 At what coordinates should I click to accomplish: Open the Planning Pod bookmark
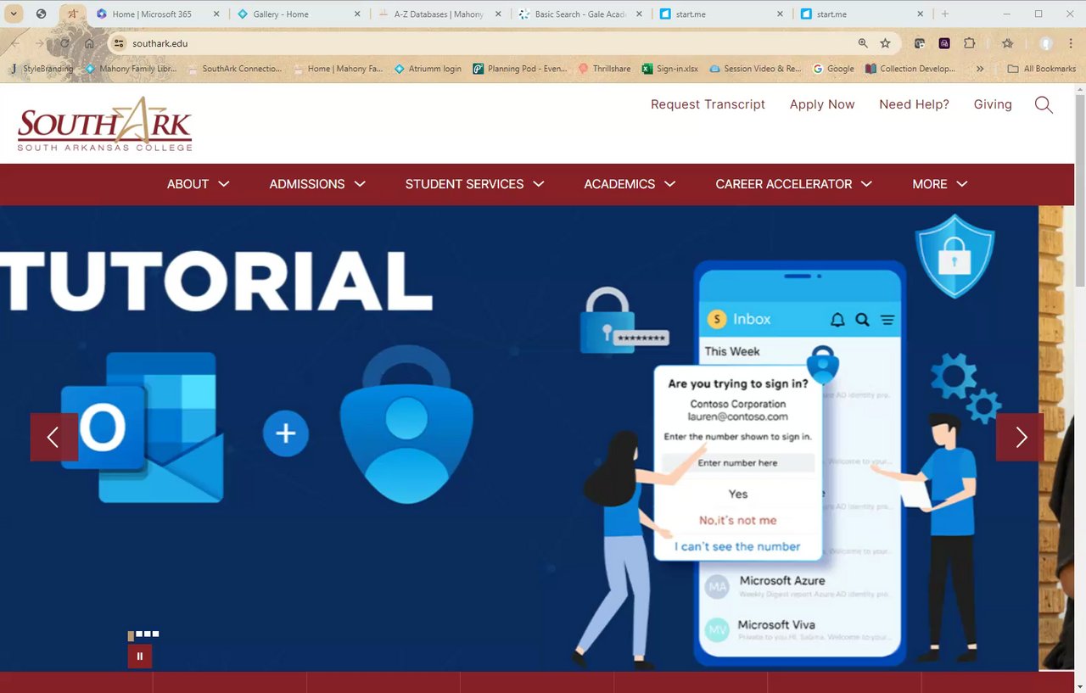pos(520,69)
